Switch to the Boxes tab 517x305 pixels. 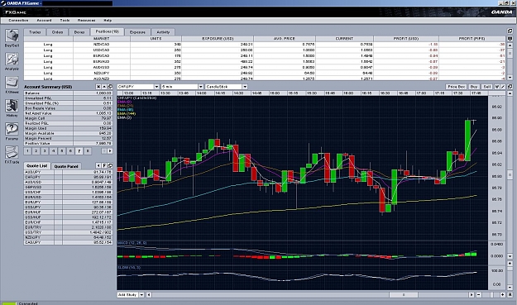tap(79, 32)
